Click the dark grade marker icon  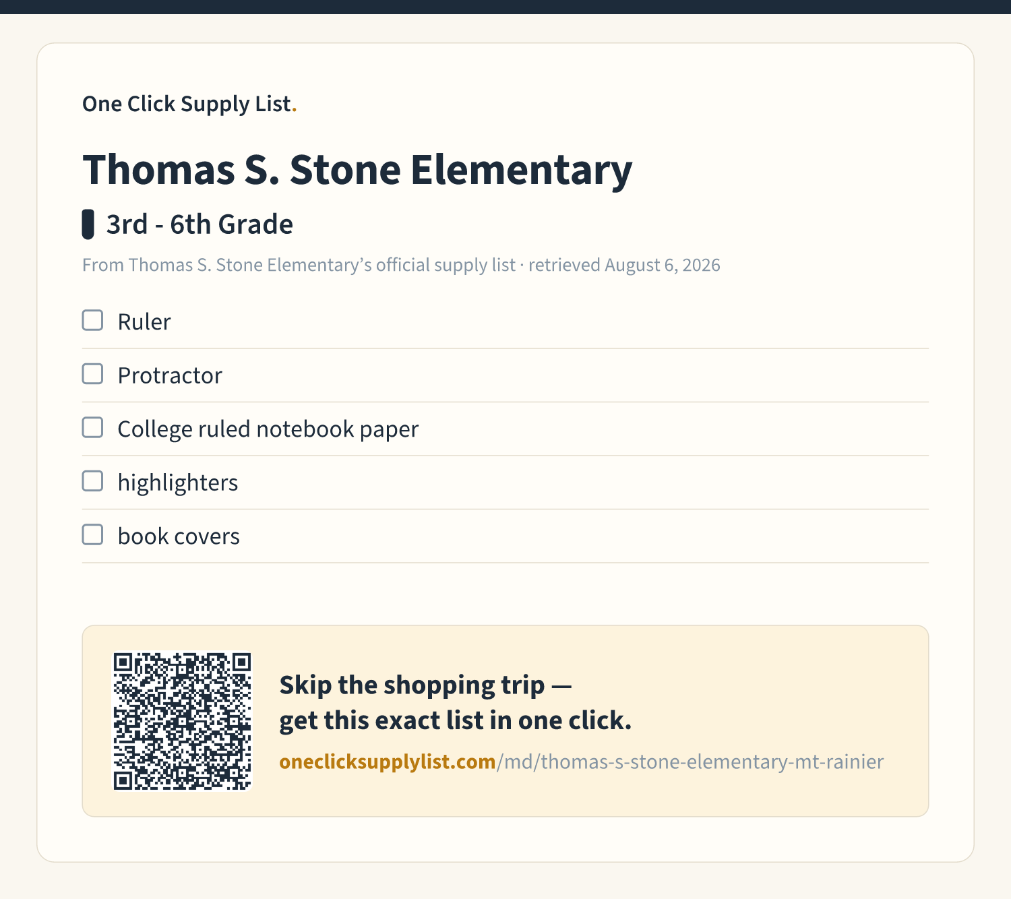point(88,224)
